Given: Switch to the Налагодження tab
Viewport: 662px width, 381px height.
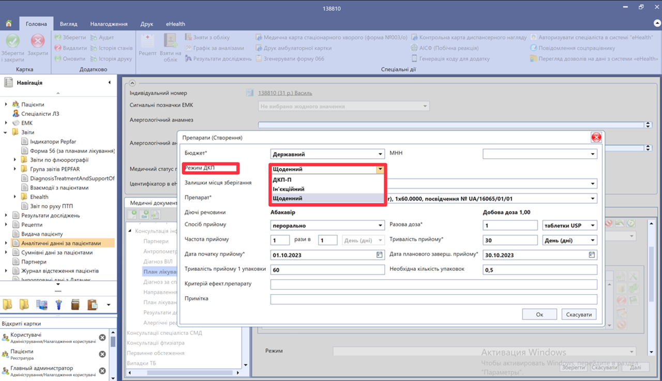Looking at the screenshot, I should click(109, 24).
